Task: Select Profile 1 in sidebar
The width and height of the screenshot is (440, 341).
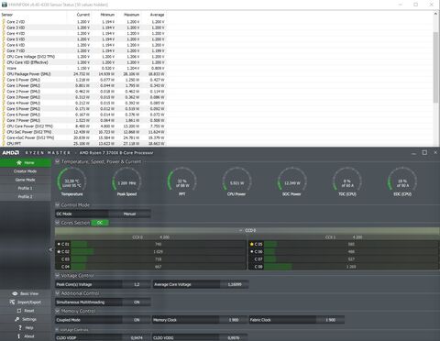Action: [x=25, y=188]
